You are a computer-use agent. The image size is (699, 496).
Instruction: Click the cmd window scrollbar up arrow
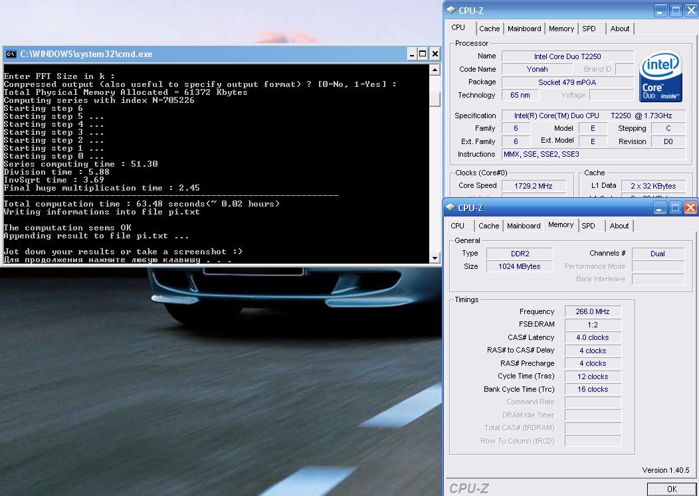[435, 70]
